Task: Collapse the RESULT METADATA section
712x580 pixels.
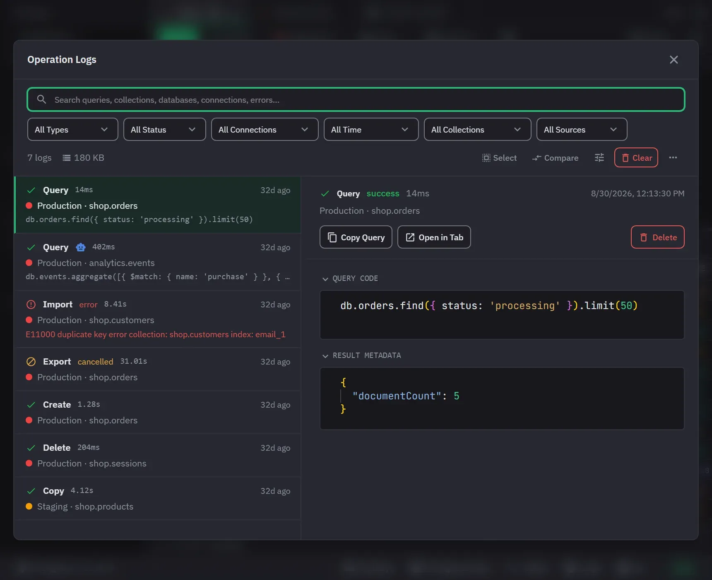Action: 362,355
